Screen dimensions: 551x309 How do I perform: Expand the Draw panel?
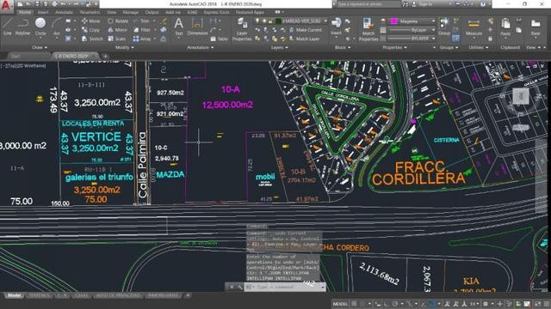[40, 47]
